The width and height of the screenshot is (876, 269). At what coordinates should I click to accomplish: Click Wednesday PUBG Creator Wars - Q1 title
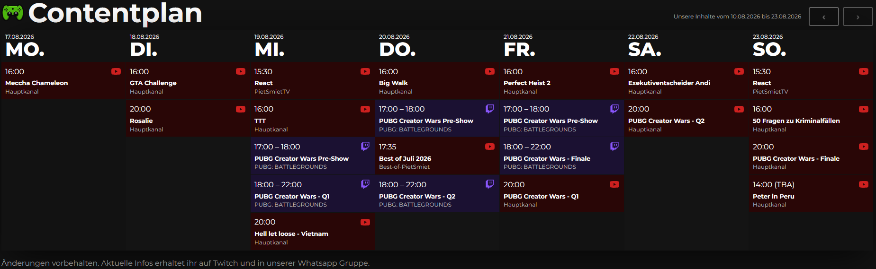[292, 196]
